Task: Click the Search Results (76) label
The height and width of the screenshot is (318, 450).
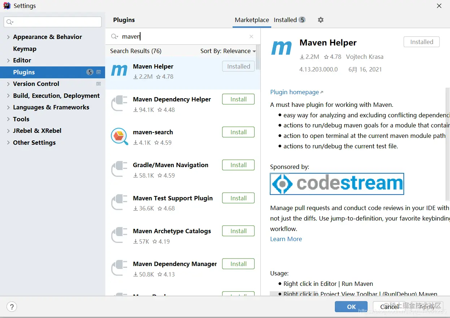Action: coord(136,51)
